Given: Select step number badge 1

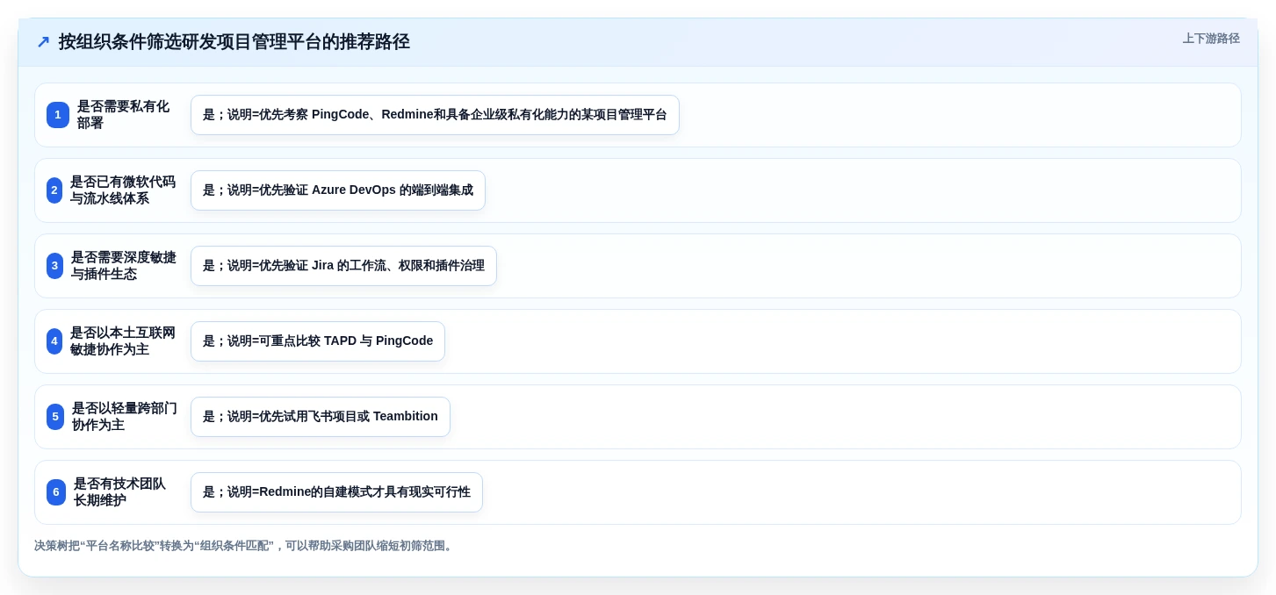Looking at the screenshot, I should click(x=58, y=115).
